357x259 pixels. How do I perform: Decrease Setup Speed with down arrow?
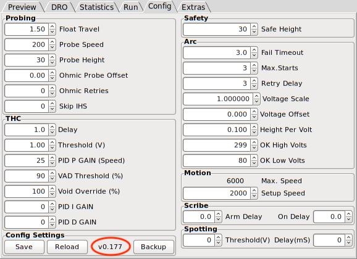click(254, 196)
